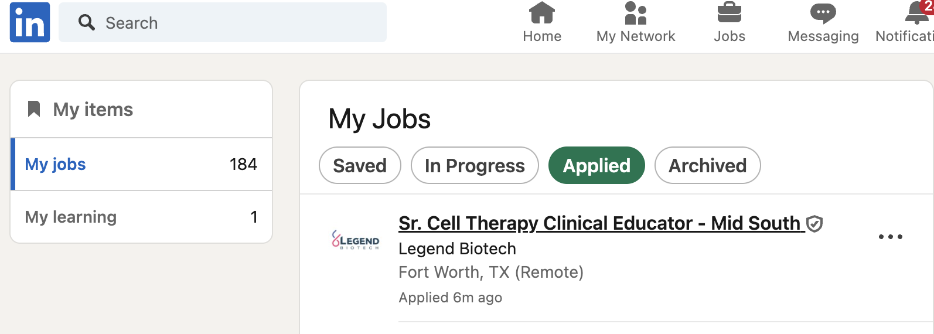Click the My items bookmark icon

pyautogui.click(x=34, y=109)
